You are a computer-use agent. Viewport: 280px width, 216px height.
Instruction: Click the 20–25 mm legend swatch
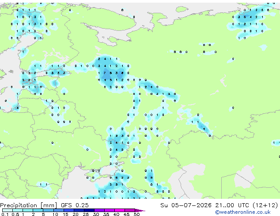[x=79, y=210]
